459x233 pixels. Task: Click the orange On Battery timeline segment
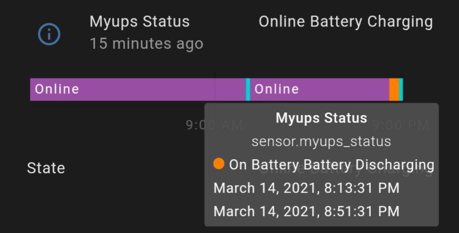(x=394, y=90)
